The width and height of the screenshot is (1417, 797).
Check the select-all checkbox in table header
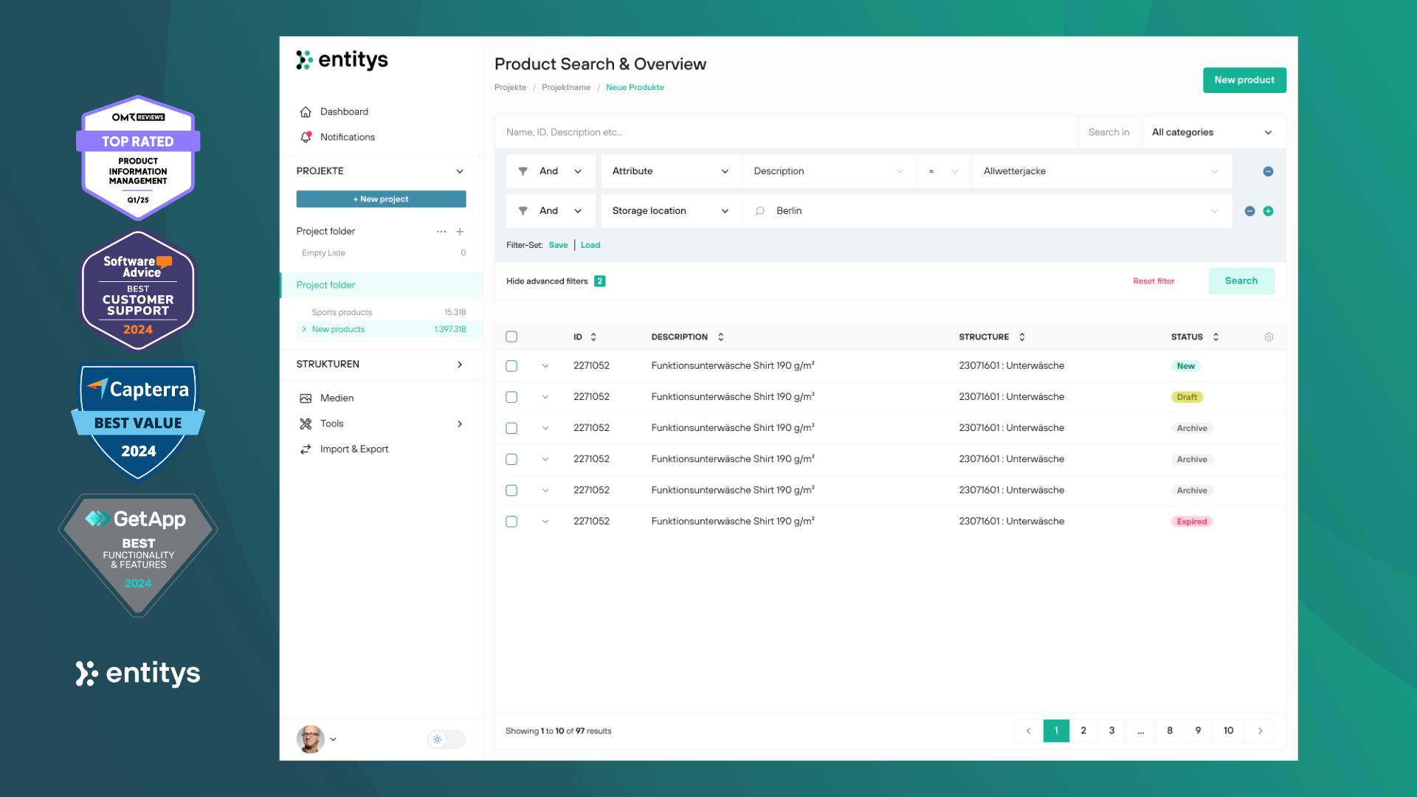511,337
